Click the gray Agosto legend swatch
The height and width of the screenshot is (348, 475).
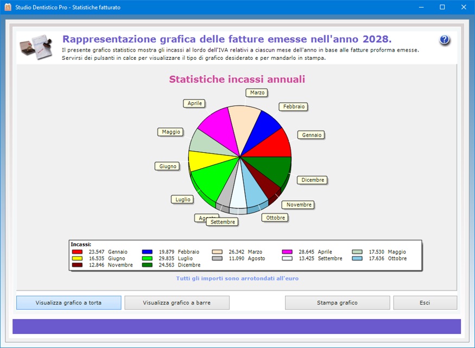pyautogui.click(x=217, y=258)
